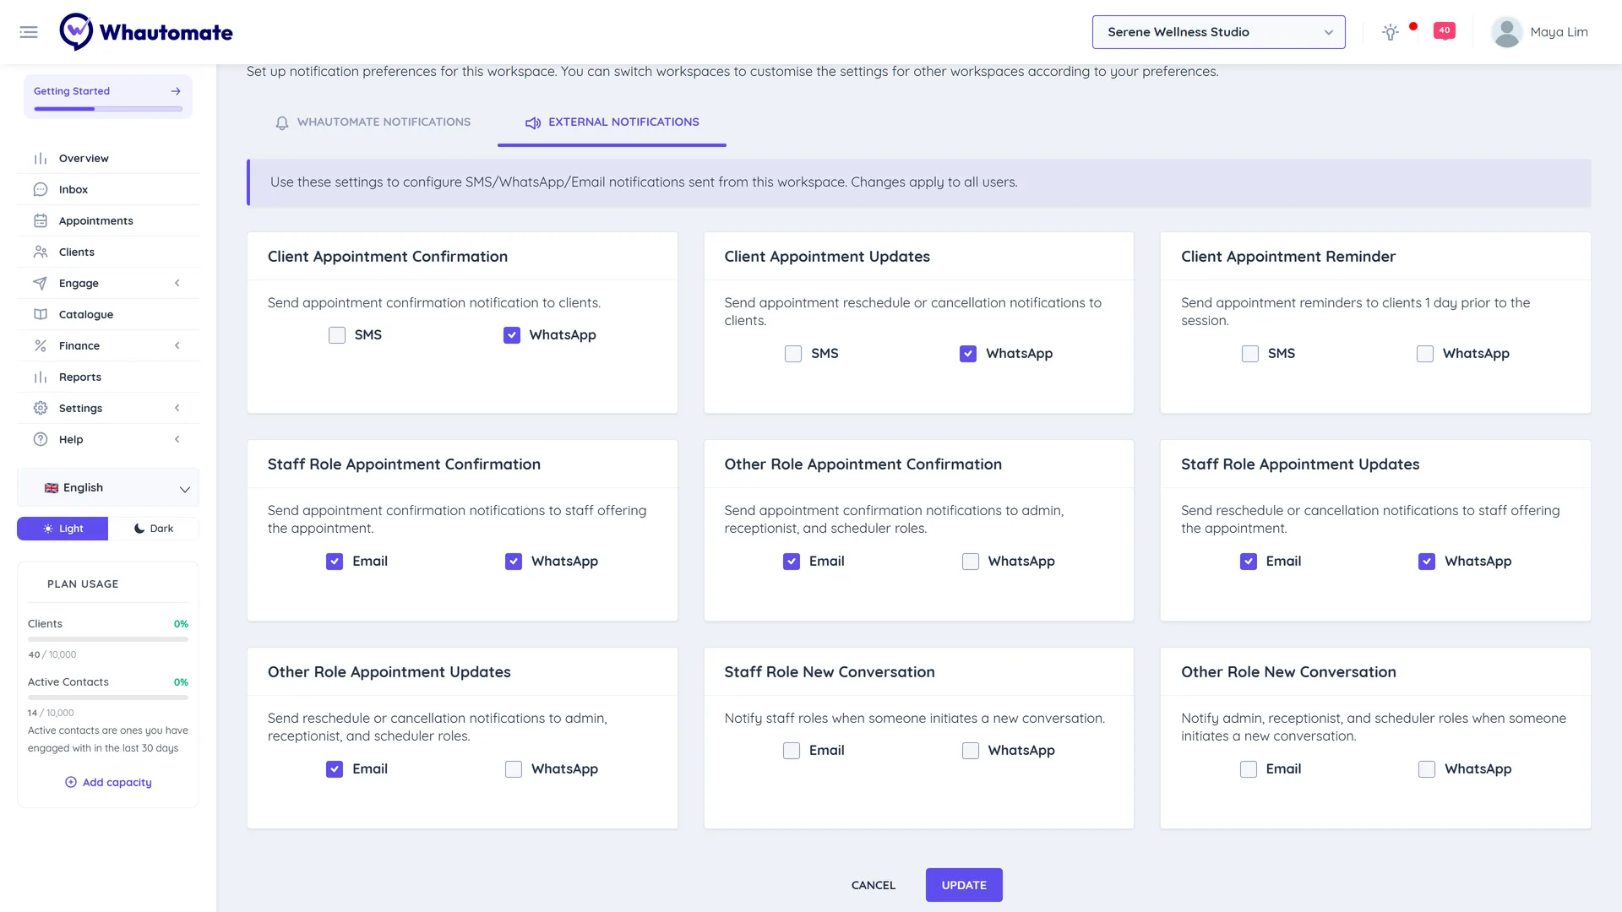Open Overview via its chart icon

tap(41, 159)
